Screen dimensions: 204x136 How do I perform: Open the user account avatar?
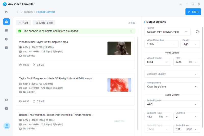tap(7, 126)
